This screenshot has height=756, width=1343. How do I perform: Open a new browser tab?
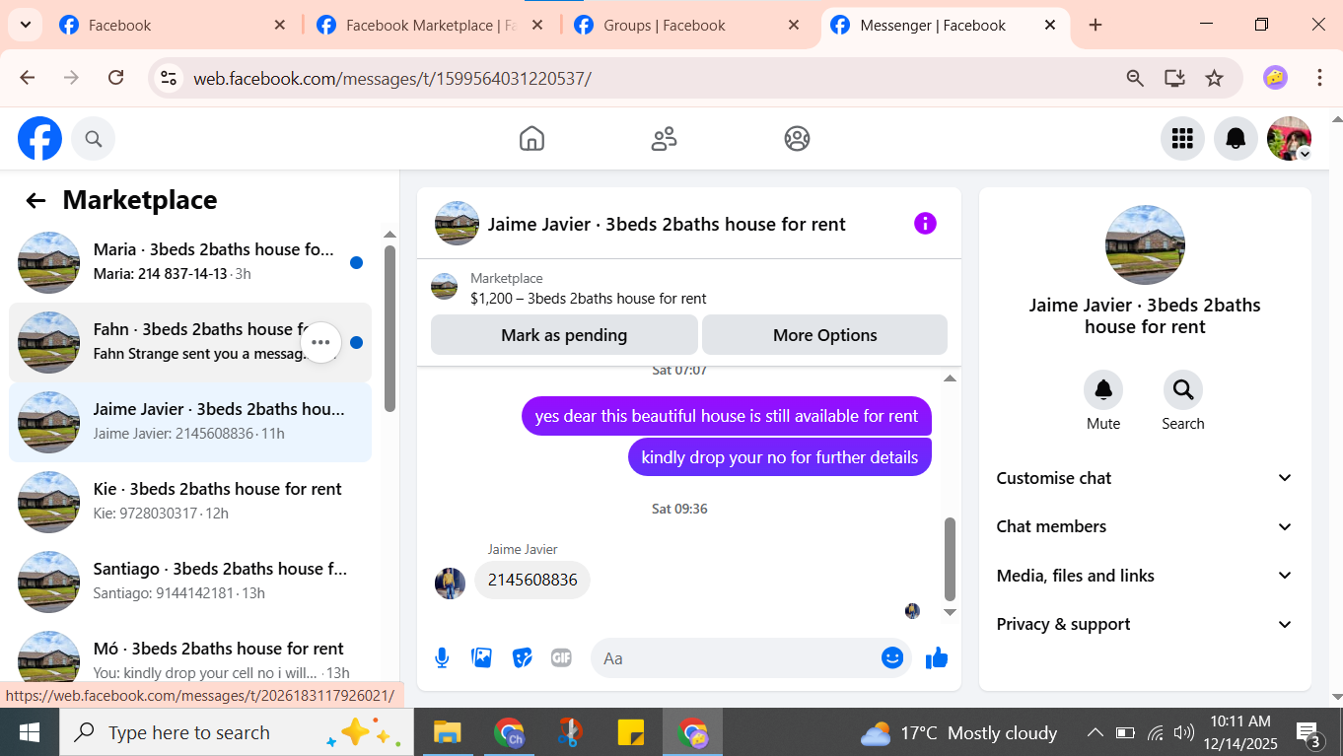click(1096, 26)
